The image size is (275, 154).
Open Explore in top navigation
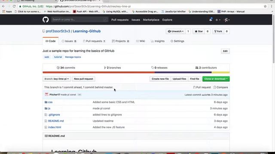pyautogui.click(x=167, y=20)
